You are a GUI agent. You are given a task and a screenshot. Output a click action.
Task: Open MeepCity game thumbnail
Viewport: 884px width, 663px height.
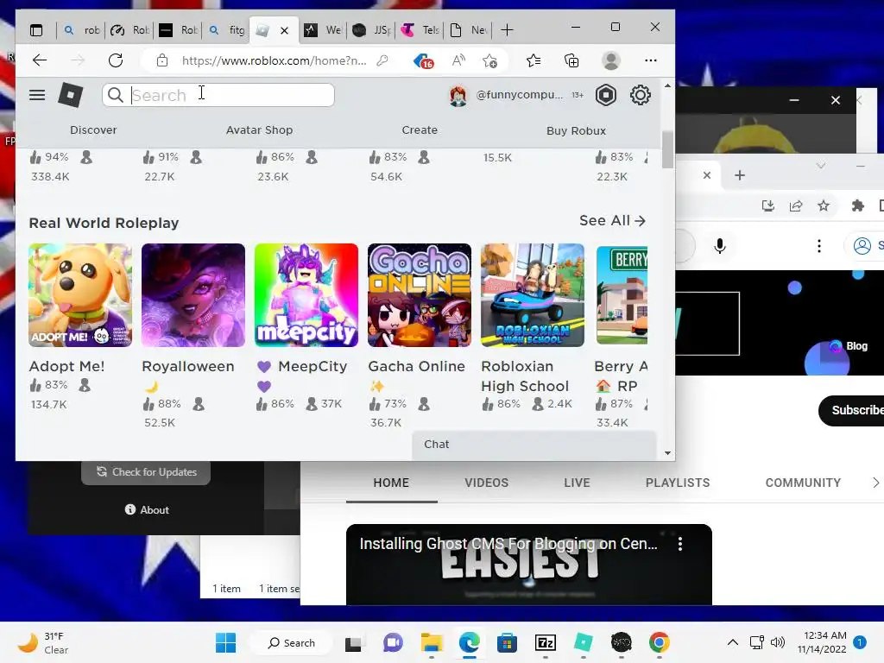point(306,295)
